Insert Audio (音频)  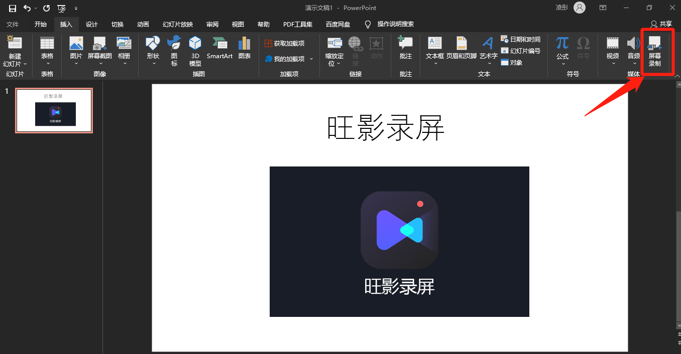tap(634, 52)
